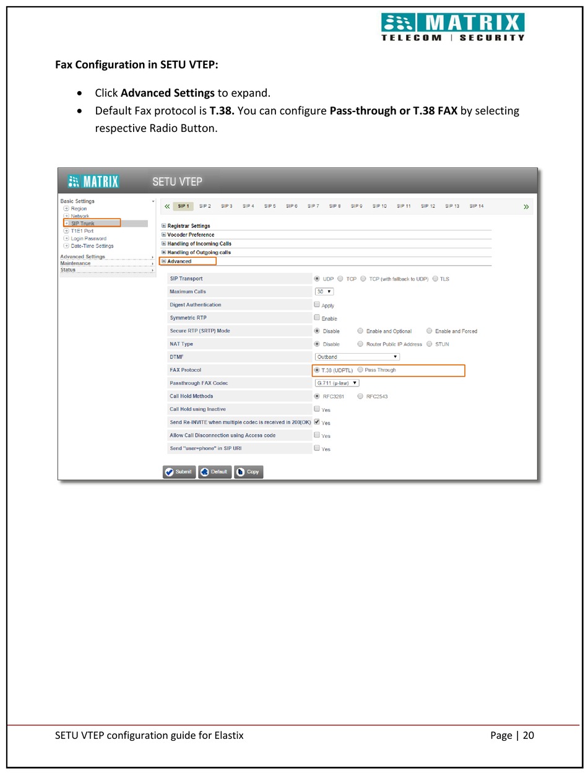This screenshot has height=773, width=588.
Task: Switch to the SIP 5 tab
Action: click(x=270, y=206)
